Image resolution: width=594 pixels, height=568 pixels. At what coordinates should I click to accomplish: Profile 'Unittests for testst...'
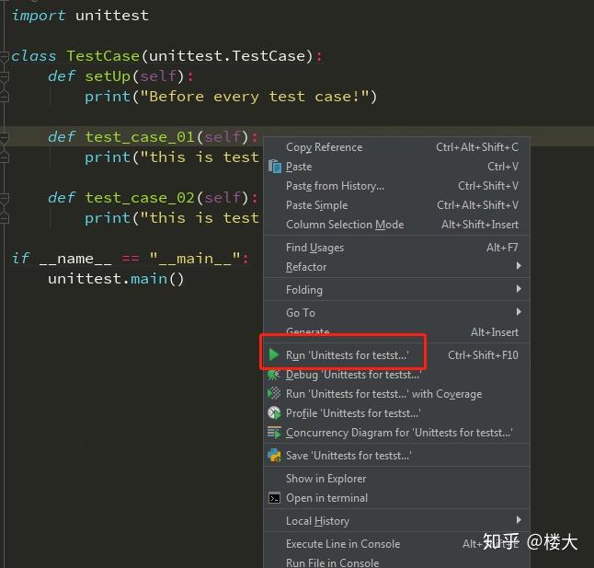pyautogui.click(x=396, y=413)
